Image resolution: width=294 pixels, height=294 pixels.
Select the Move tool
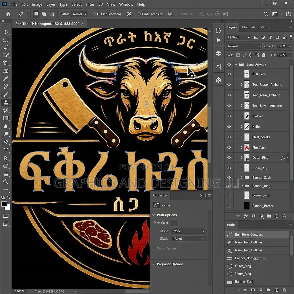click(x=6, y=32)
